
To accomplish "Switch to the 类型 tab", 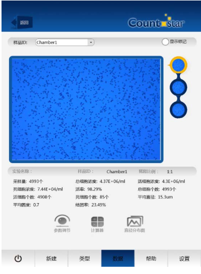I will coord(85,258).
